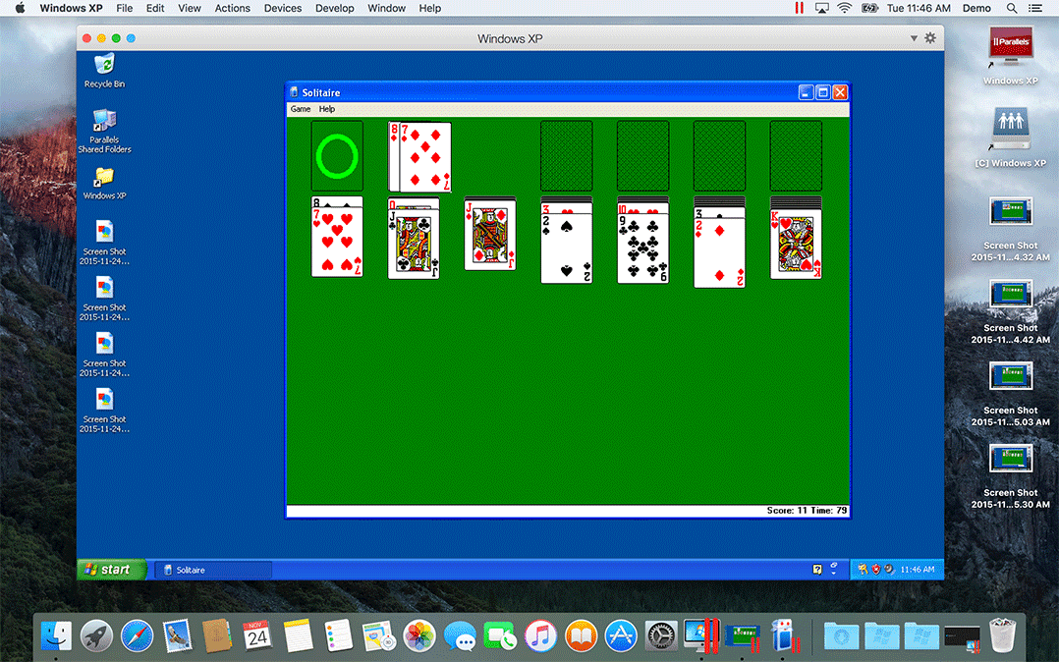Open the View menu in menu bar
1059x662 pixels.
click(189, 8)
